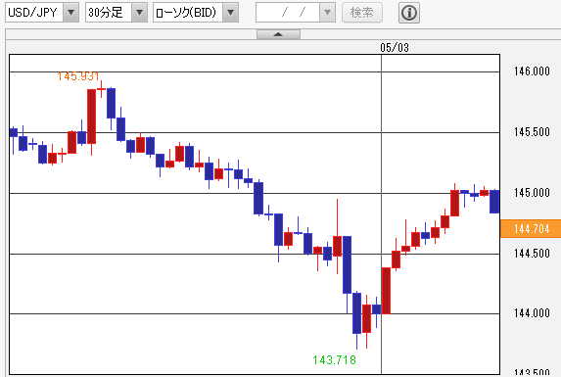Click the 05/03 date label
Screen dimensions: 561x377
pyautogui.click(x=395, y=48)
